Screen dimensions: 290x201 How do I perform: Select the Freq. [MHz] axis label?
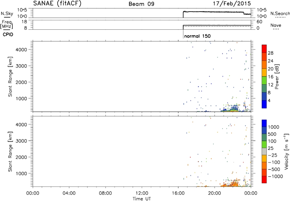point(7,24)
